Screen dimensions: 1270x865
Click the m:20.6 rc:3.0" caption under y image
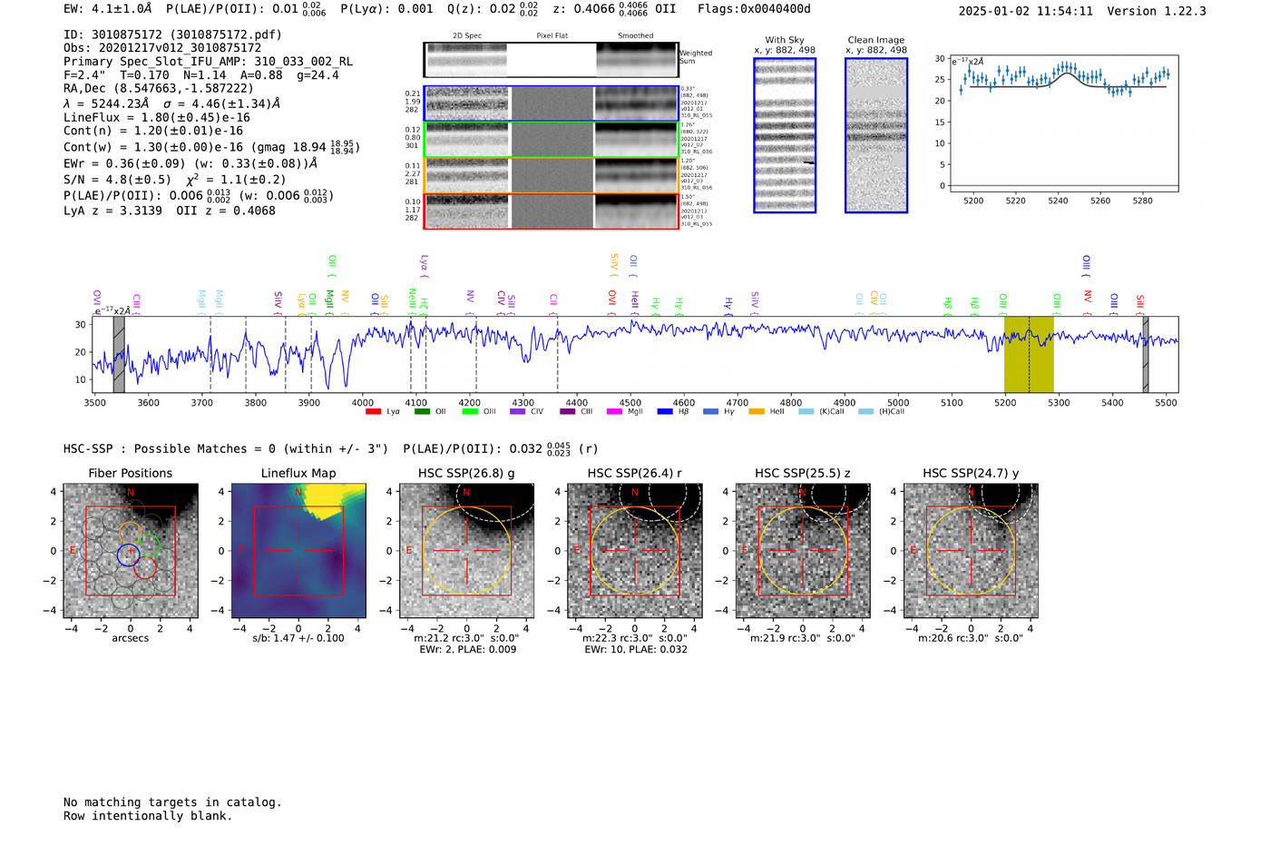pyautogui.click(x=971, y=638)
